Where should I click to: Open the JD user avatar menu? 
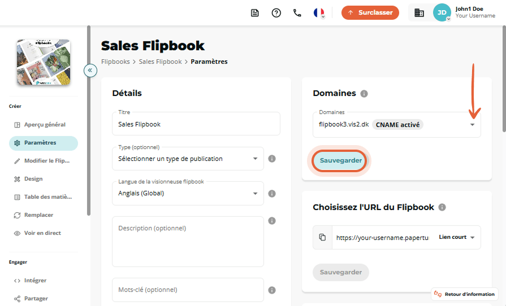click(x=442, y=12)
